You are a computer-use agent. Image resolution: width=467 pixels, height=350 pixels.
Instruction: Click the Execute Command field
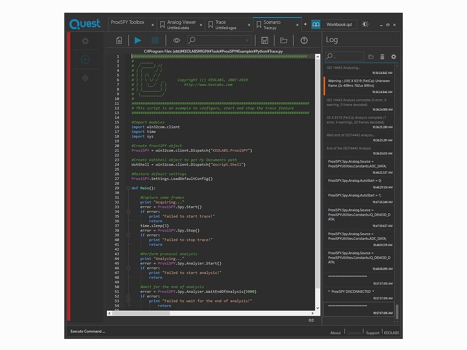pos(88,331)
